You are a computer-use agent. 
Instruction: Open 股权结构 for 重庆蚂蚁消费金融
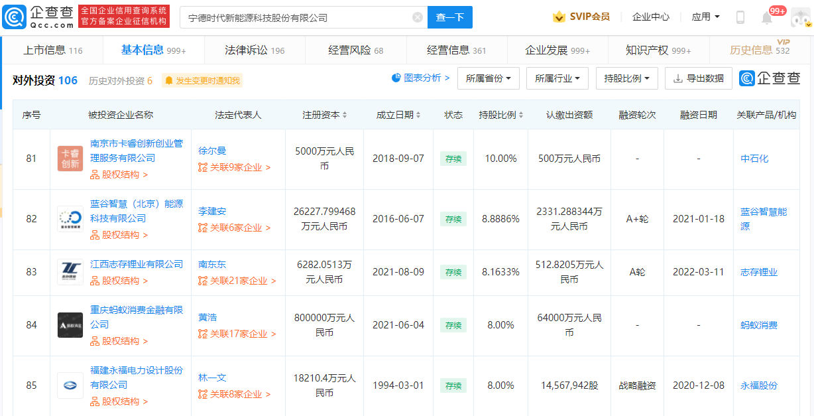point(119,341)
